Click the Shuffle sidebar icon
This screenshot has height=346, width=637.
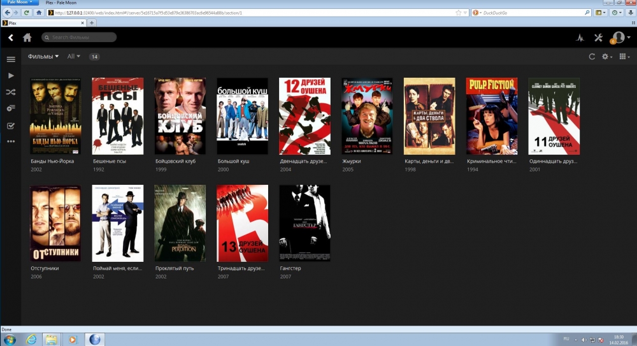pos(11,92)
